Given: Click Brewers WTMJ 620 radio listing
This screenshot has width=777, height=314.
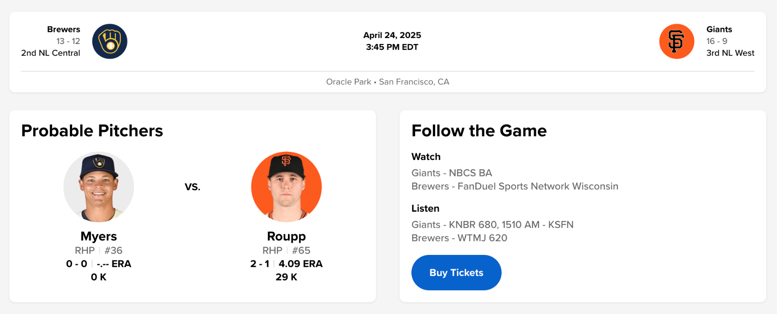Looking at the screenshot, I should (x=459, y=238).
